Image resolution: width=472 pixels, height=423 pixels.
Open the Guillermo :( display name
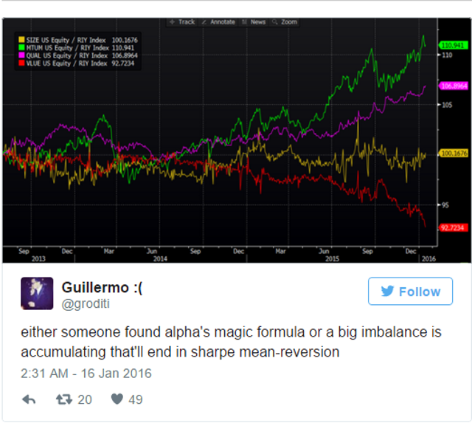[x=102, y=287]
